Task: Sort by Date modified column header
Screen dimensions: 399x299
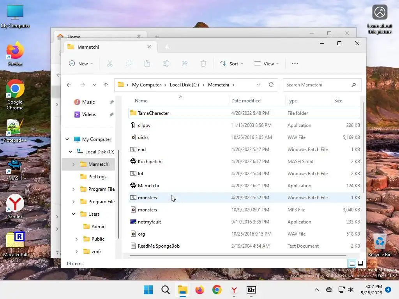Action: pyautogui.click(x=257, y=101)
